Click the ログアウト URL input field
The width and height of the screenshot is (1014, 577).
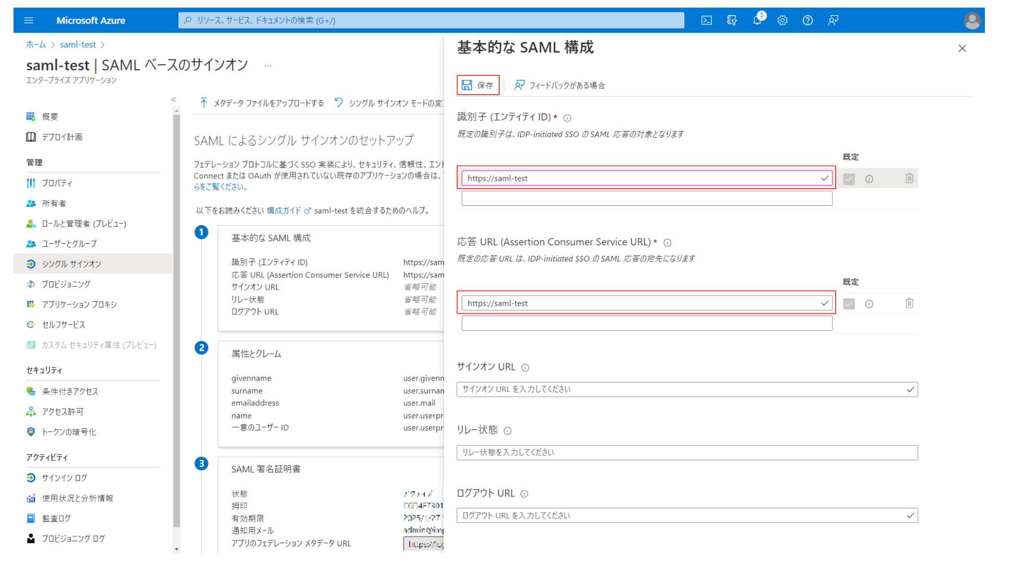(687, 515)
